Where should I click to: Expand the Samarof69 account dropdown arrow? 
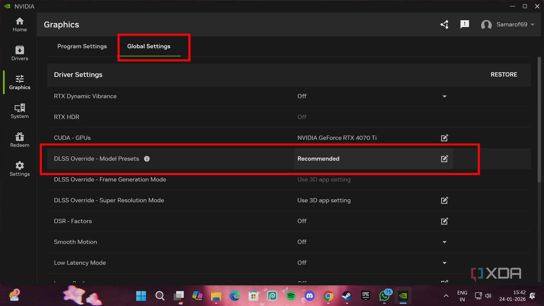click(x=532, y=25)
